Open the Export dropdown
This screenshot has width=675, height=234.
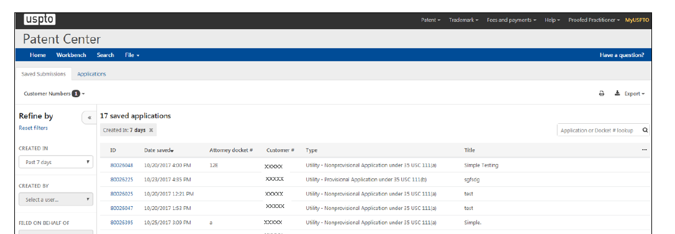coord(630,93)
